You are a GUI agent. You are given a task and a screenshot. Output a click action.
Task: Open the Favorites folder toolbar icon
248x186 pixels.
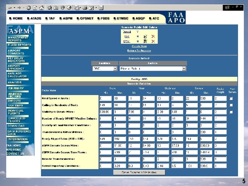point(56,8)
